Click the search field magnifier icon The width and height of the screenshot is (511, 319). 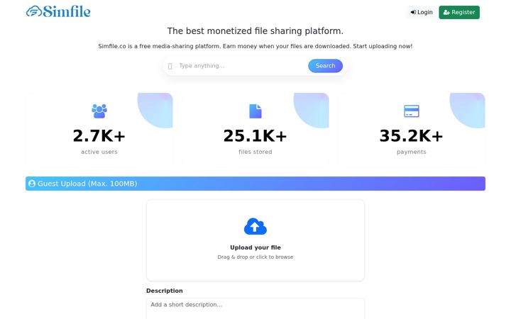pos(170,66)
